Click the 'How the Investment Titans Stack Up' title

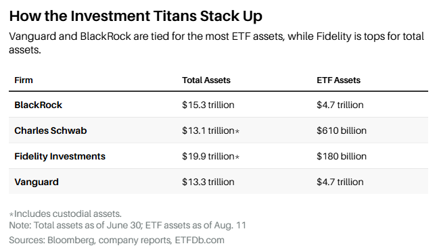pyautogui.click(x=136, y=16)
